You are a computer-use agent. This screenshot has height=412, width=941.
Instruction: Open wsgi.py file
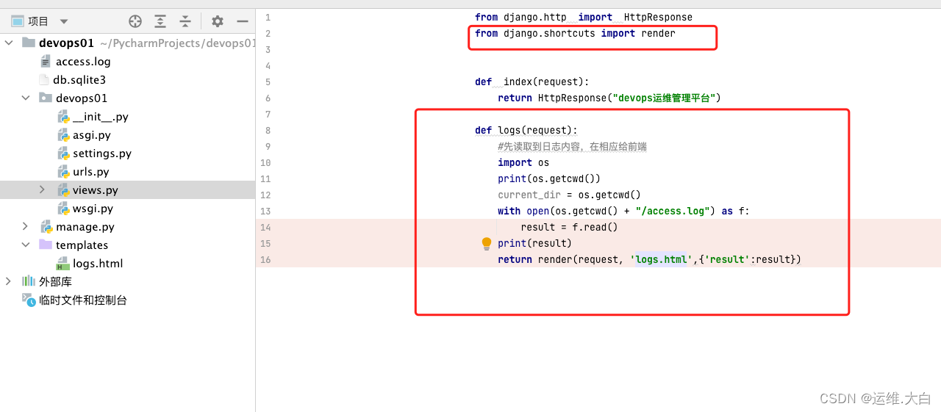93,209
